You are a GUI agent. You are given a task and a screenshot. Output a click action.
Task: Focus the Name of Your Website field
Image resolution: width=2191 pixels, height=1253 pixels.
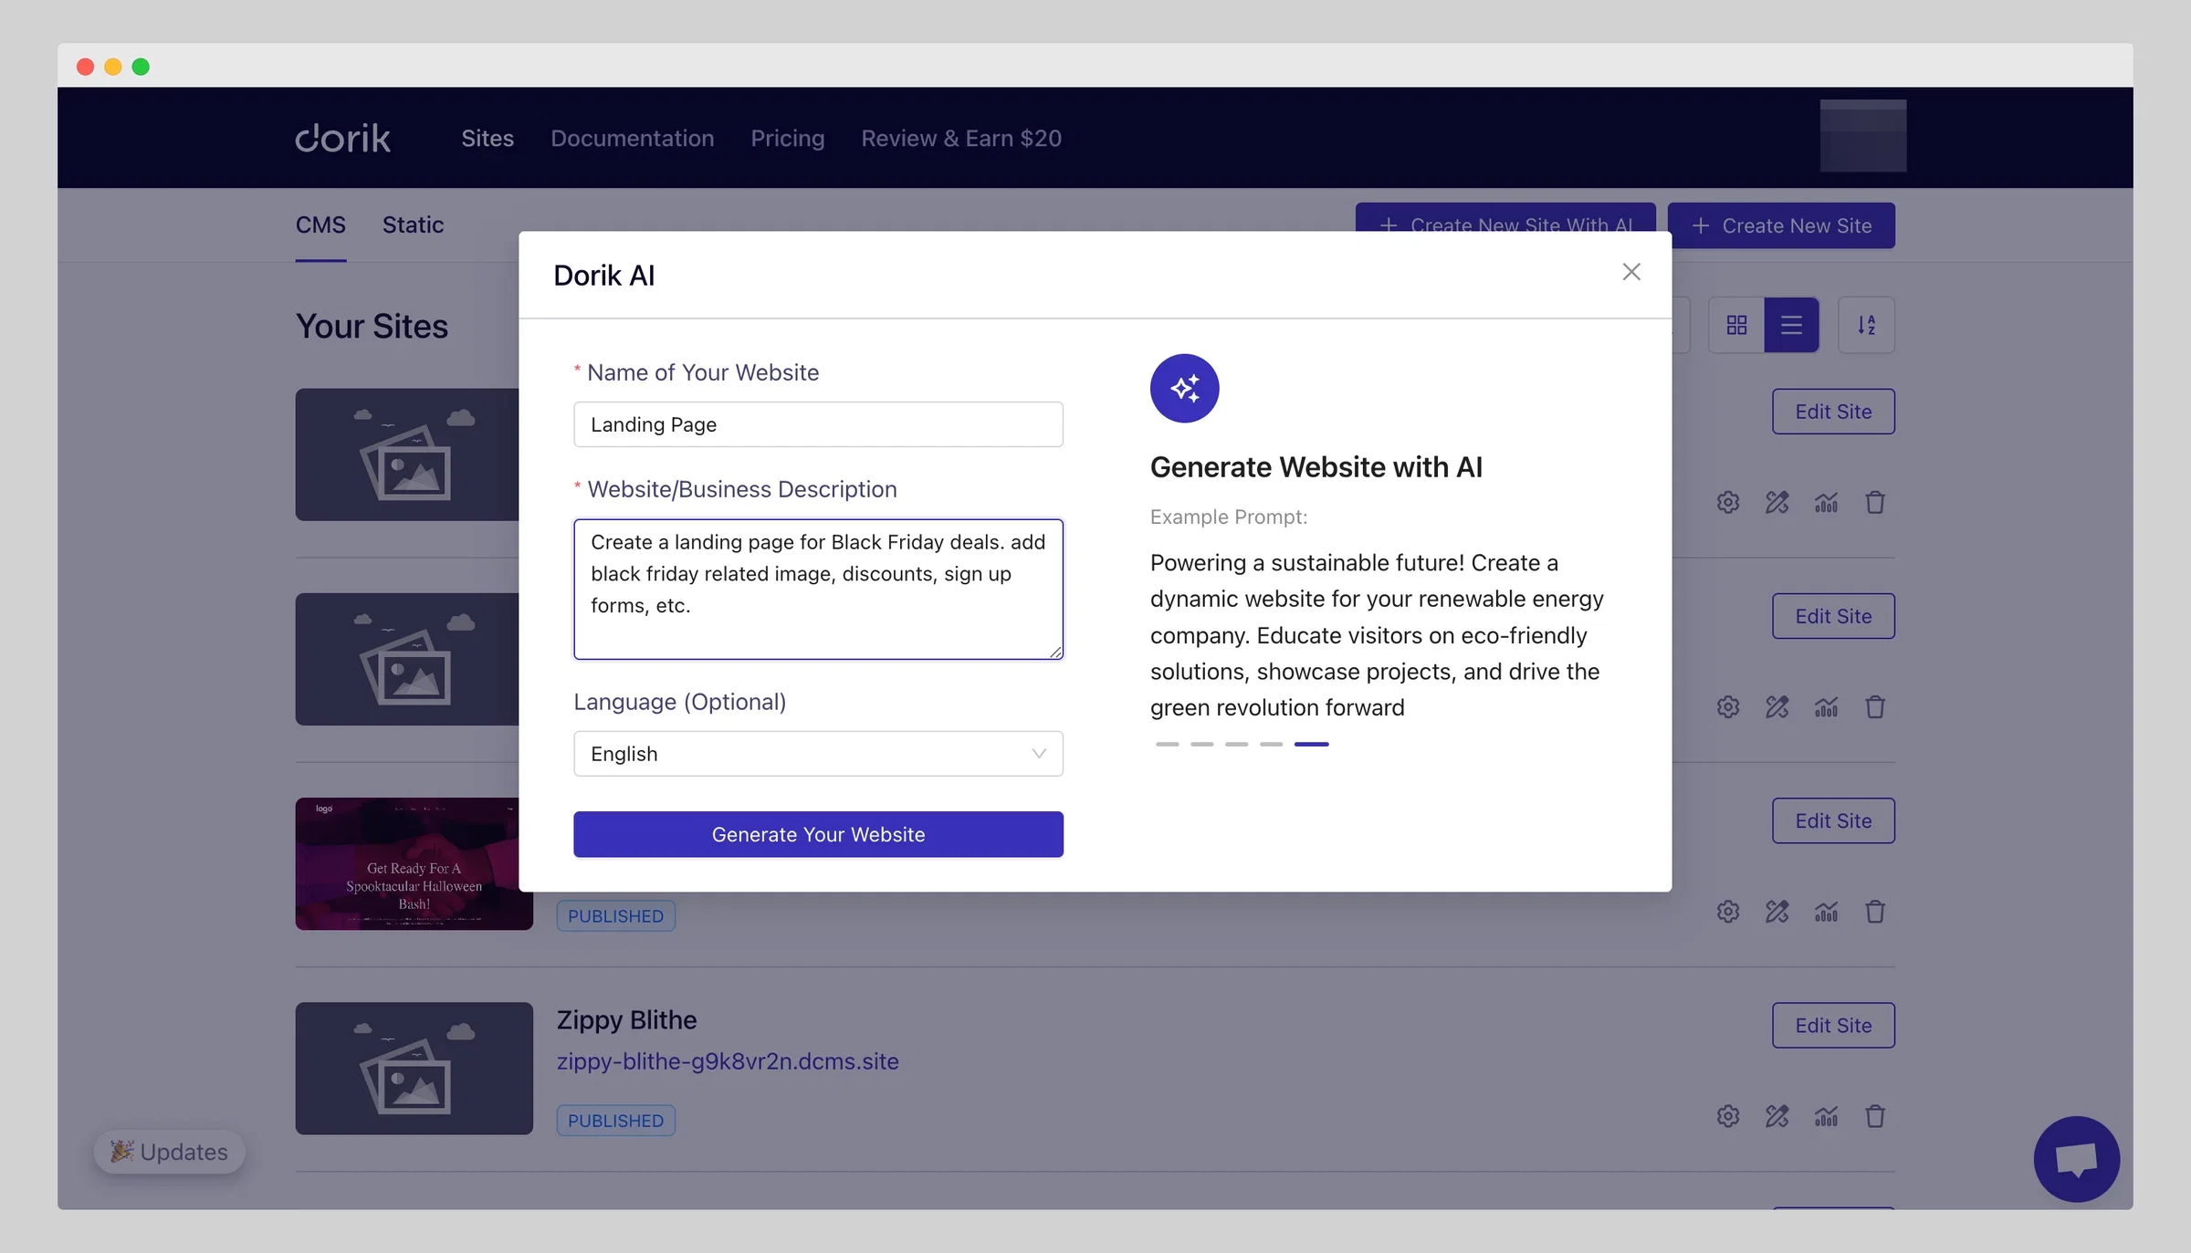pos(818,424)
